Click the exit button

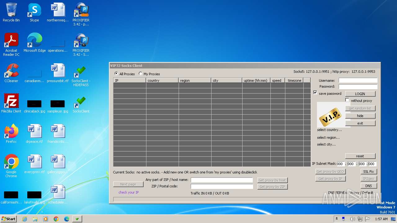tap(360, 123)
